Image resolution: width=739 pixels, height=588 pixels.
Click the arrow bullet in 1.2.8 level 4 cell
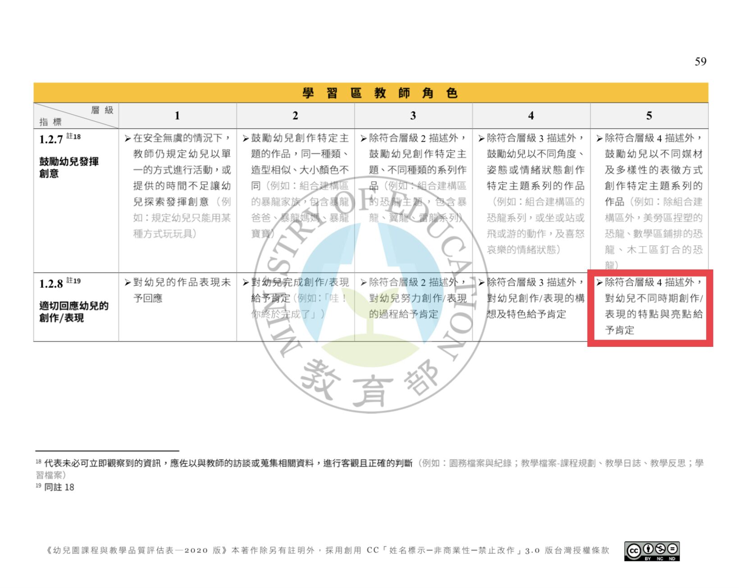pos(481,283)
